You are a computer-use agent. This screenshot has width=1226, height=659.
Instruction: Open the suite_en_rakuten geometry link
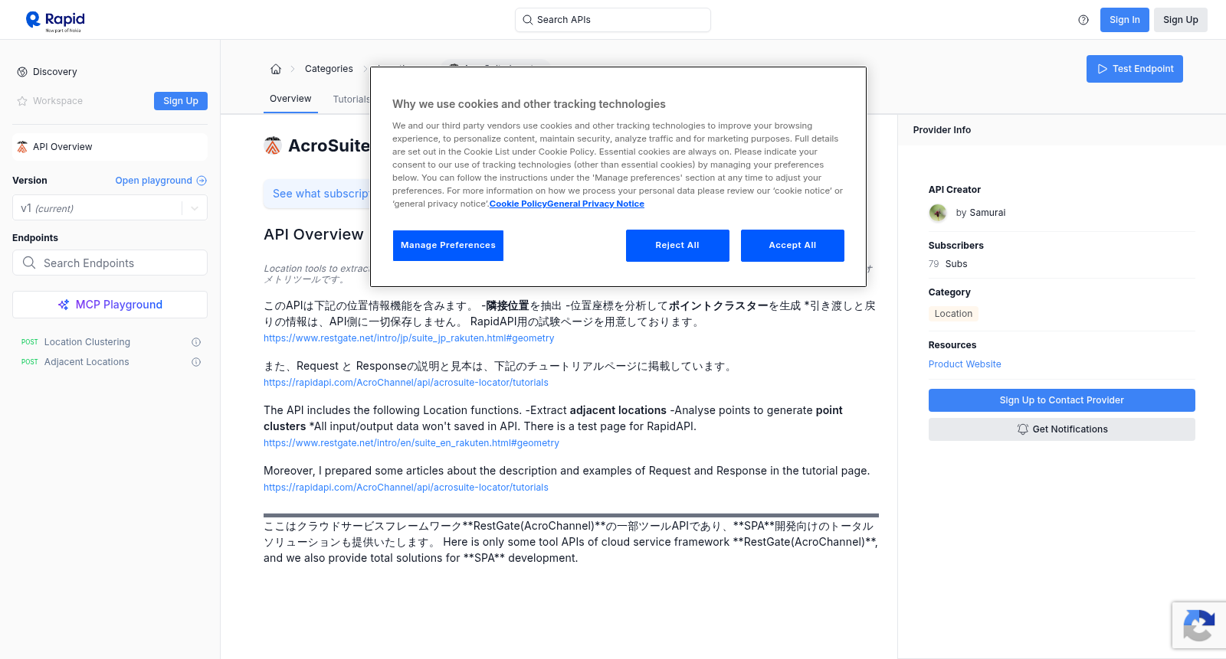(x=411, y=443)
